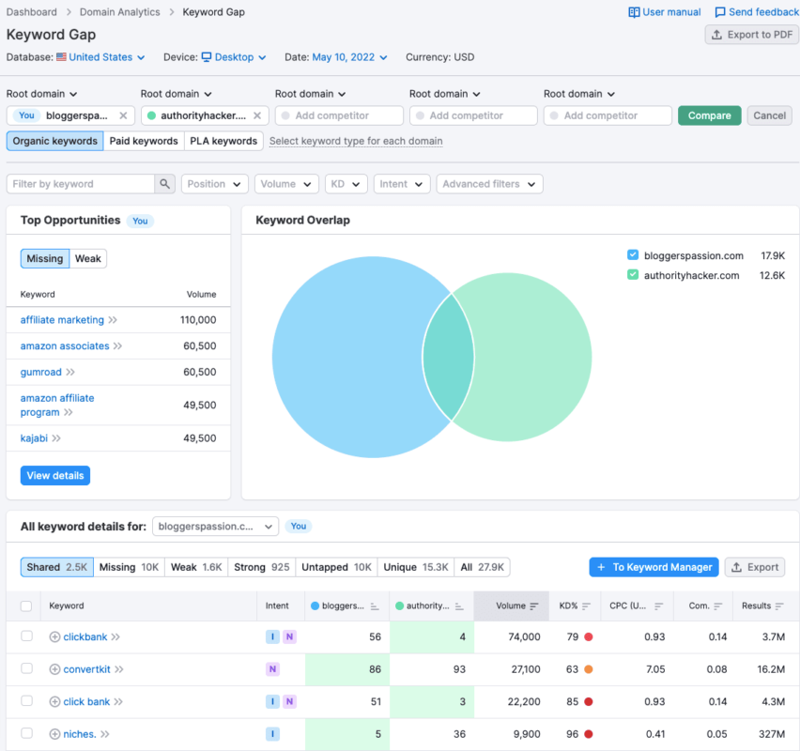Sort by CPC column icon

click(x=658, y=606)
